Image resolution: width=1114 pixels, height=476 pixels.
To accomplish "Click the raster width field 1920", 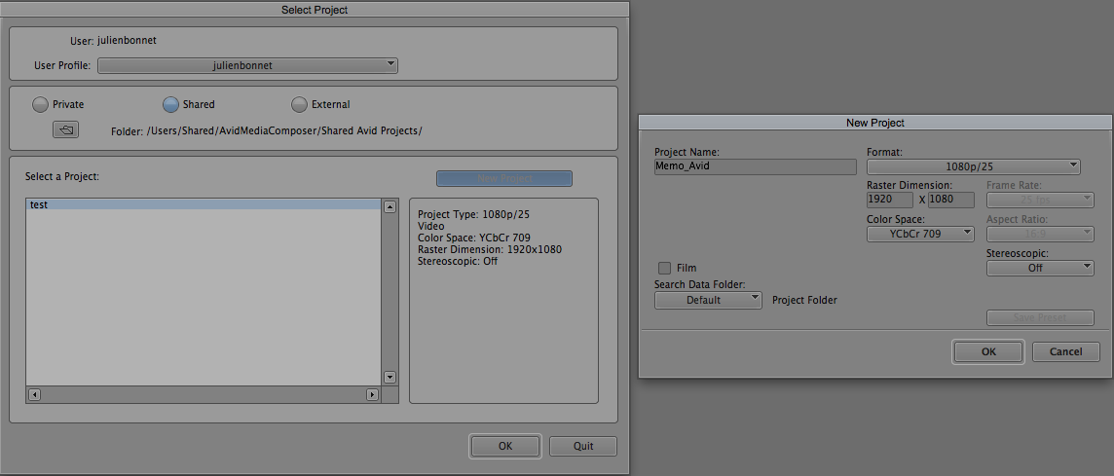I will (889, 200).
